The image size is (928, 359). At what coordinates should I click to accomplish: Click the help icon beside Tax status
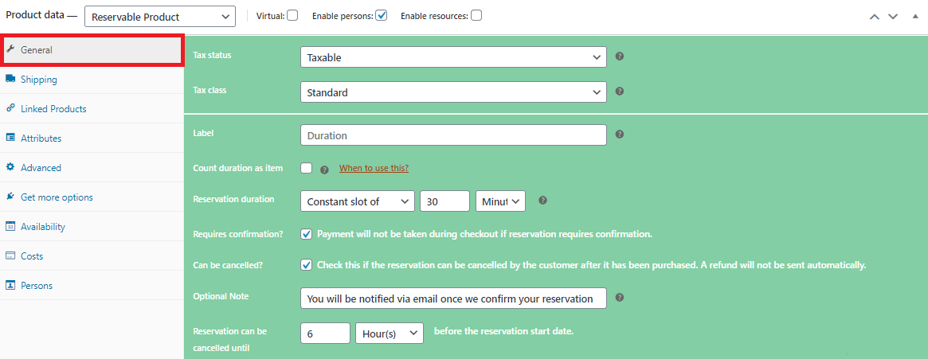click(620, 57)
